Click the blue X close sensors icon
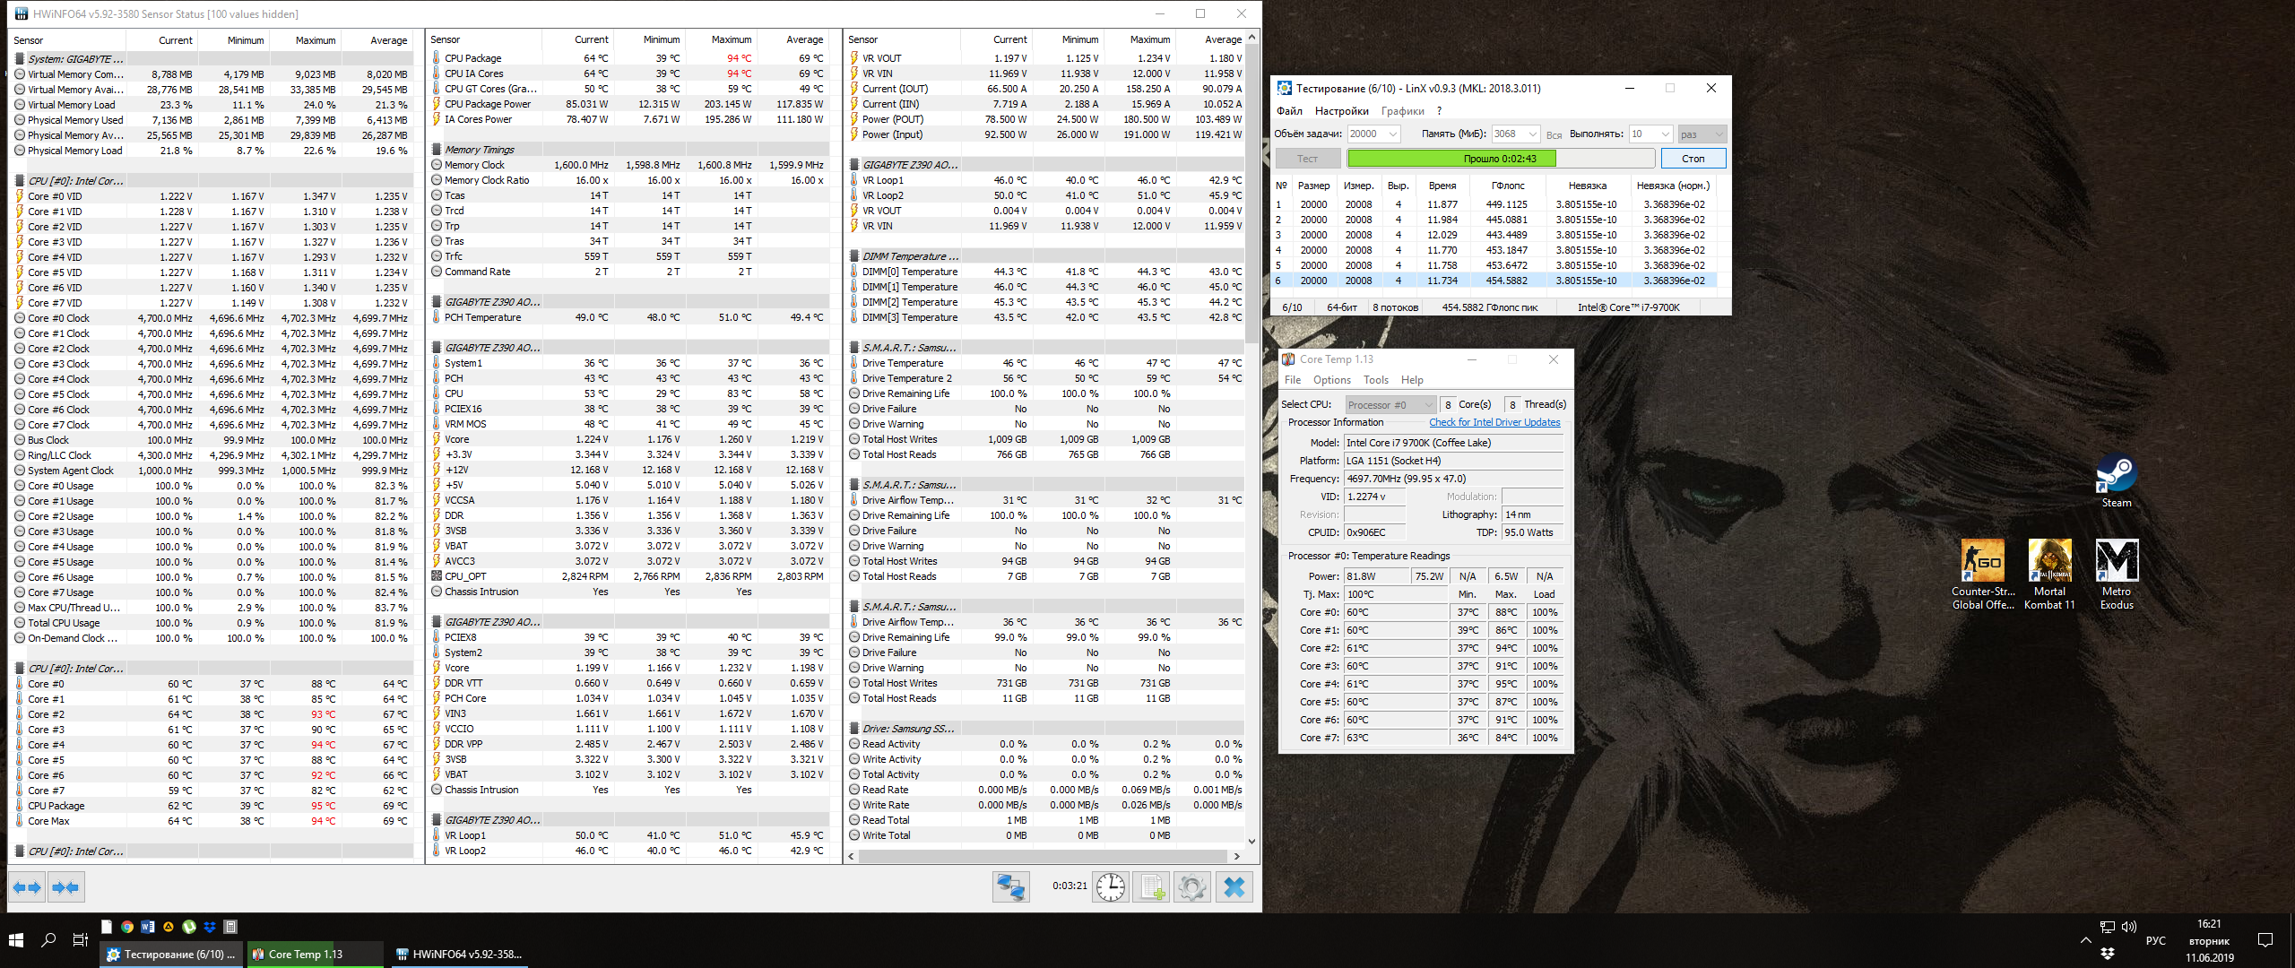 [x=1234, y=887]
